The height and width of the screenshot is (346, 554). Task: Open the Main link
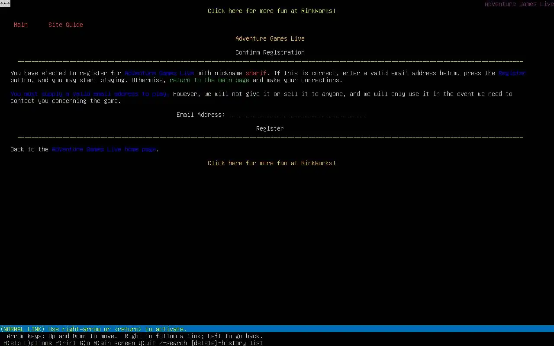(21, 25)
